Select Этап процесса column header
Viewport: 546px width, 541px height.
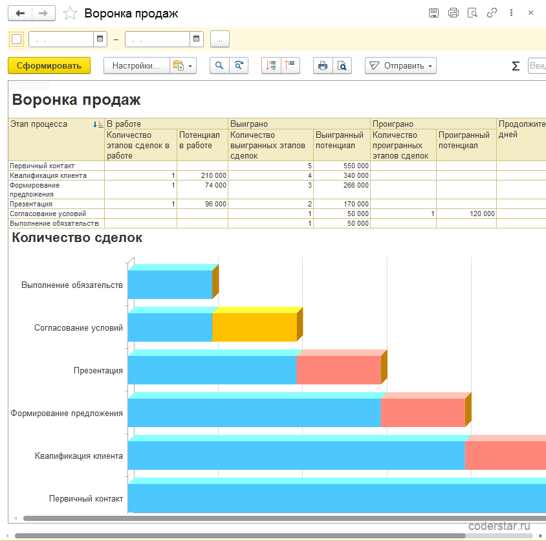[x=56, y=140]
